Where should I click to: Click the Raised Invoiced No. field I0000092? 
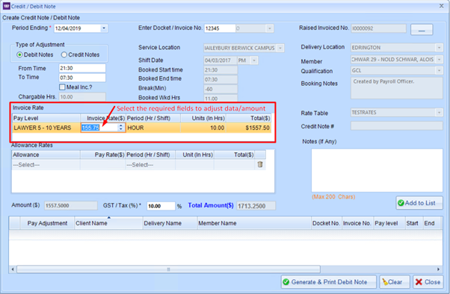pos(378,28)
